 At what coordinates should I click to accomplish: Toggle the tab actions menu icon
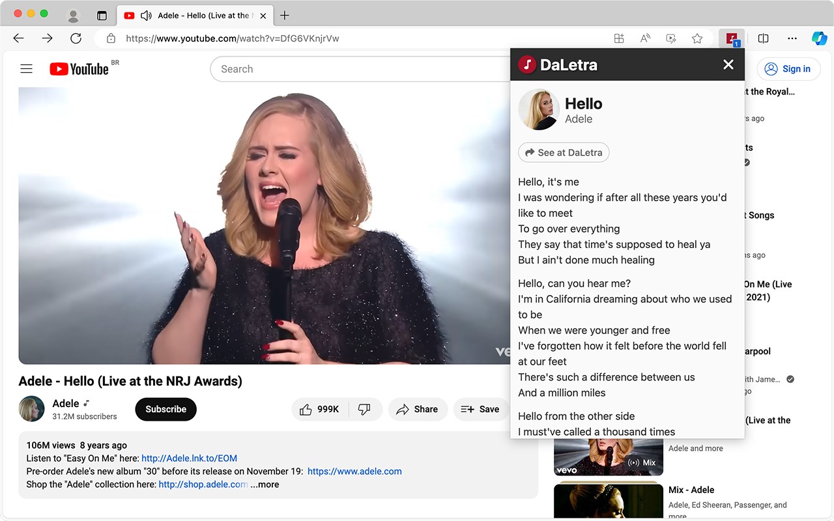[x=102, y=16]
